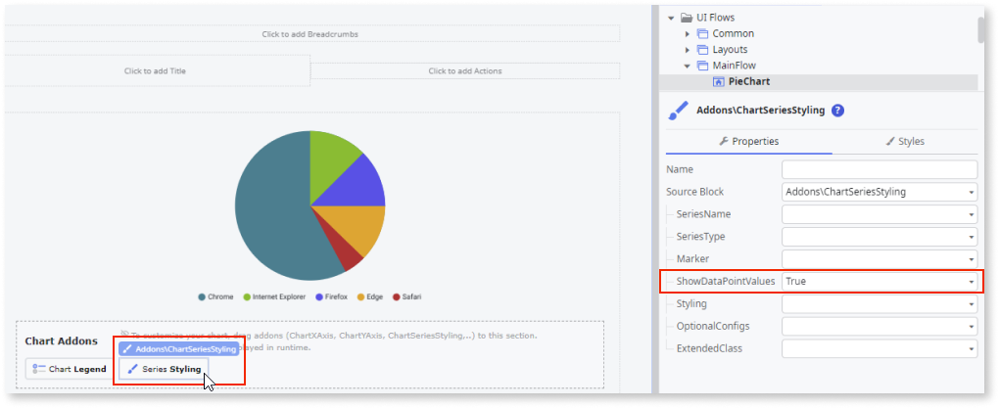Open the ShowDataPointValues dropdown
The width and height of the screenshot is (999, 408).
tap(971, 281)
